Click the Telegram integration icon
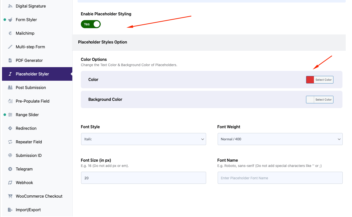The height and width of the screenshot is (217, 352). click(10, 169)
